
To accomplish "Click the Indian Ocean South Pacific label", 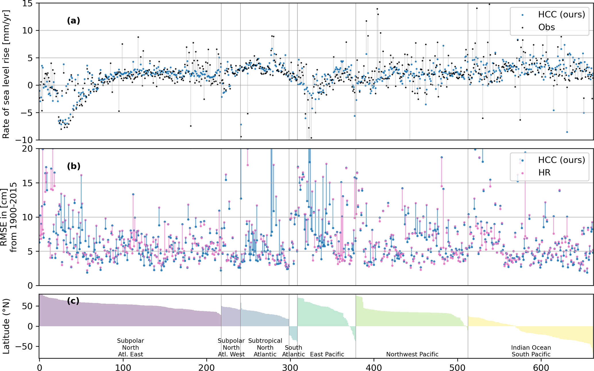I will (x=531, y=351).
